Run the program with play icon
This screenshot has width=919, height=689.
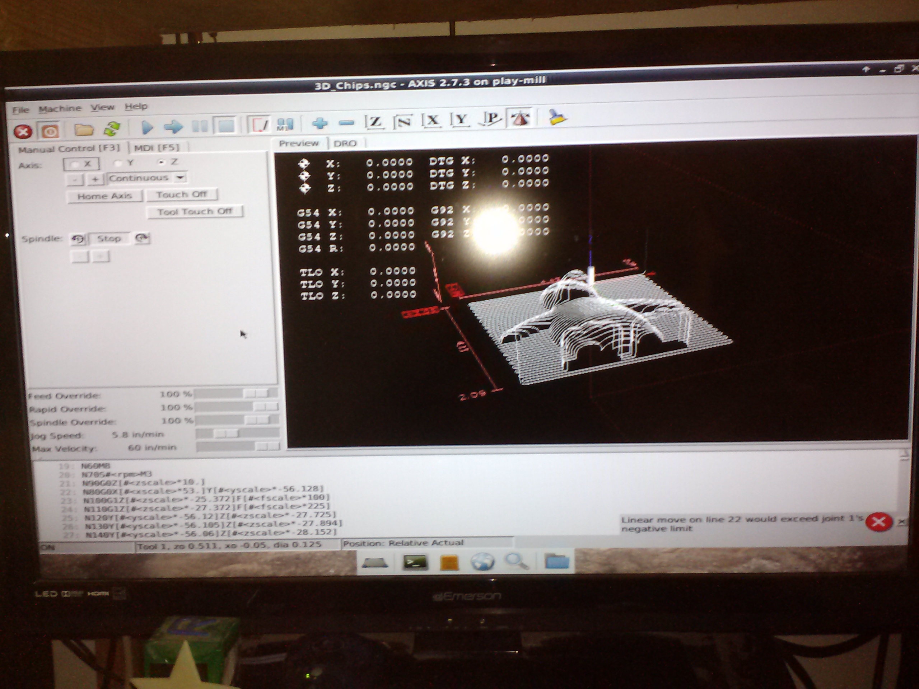pyautogui.click(x=147, y=127)
